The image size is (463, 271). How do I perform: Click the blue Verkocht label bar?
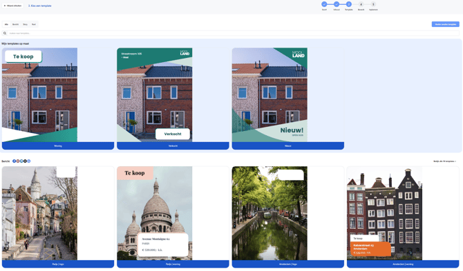(173, 145)
